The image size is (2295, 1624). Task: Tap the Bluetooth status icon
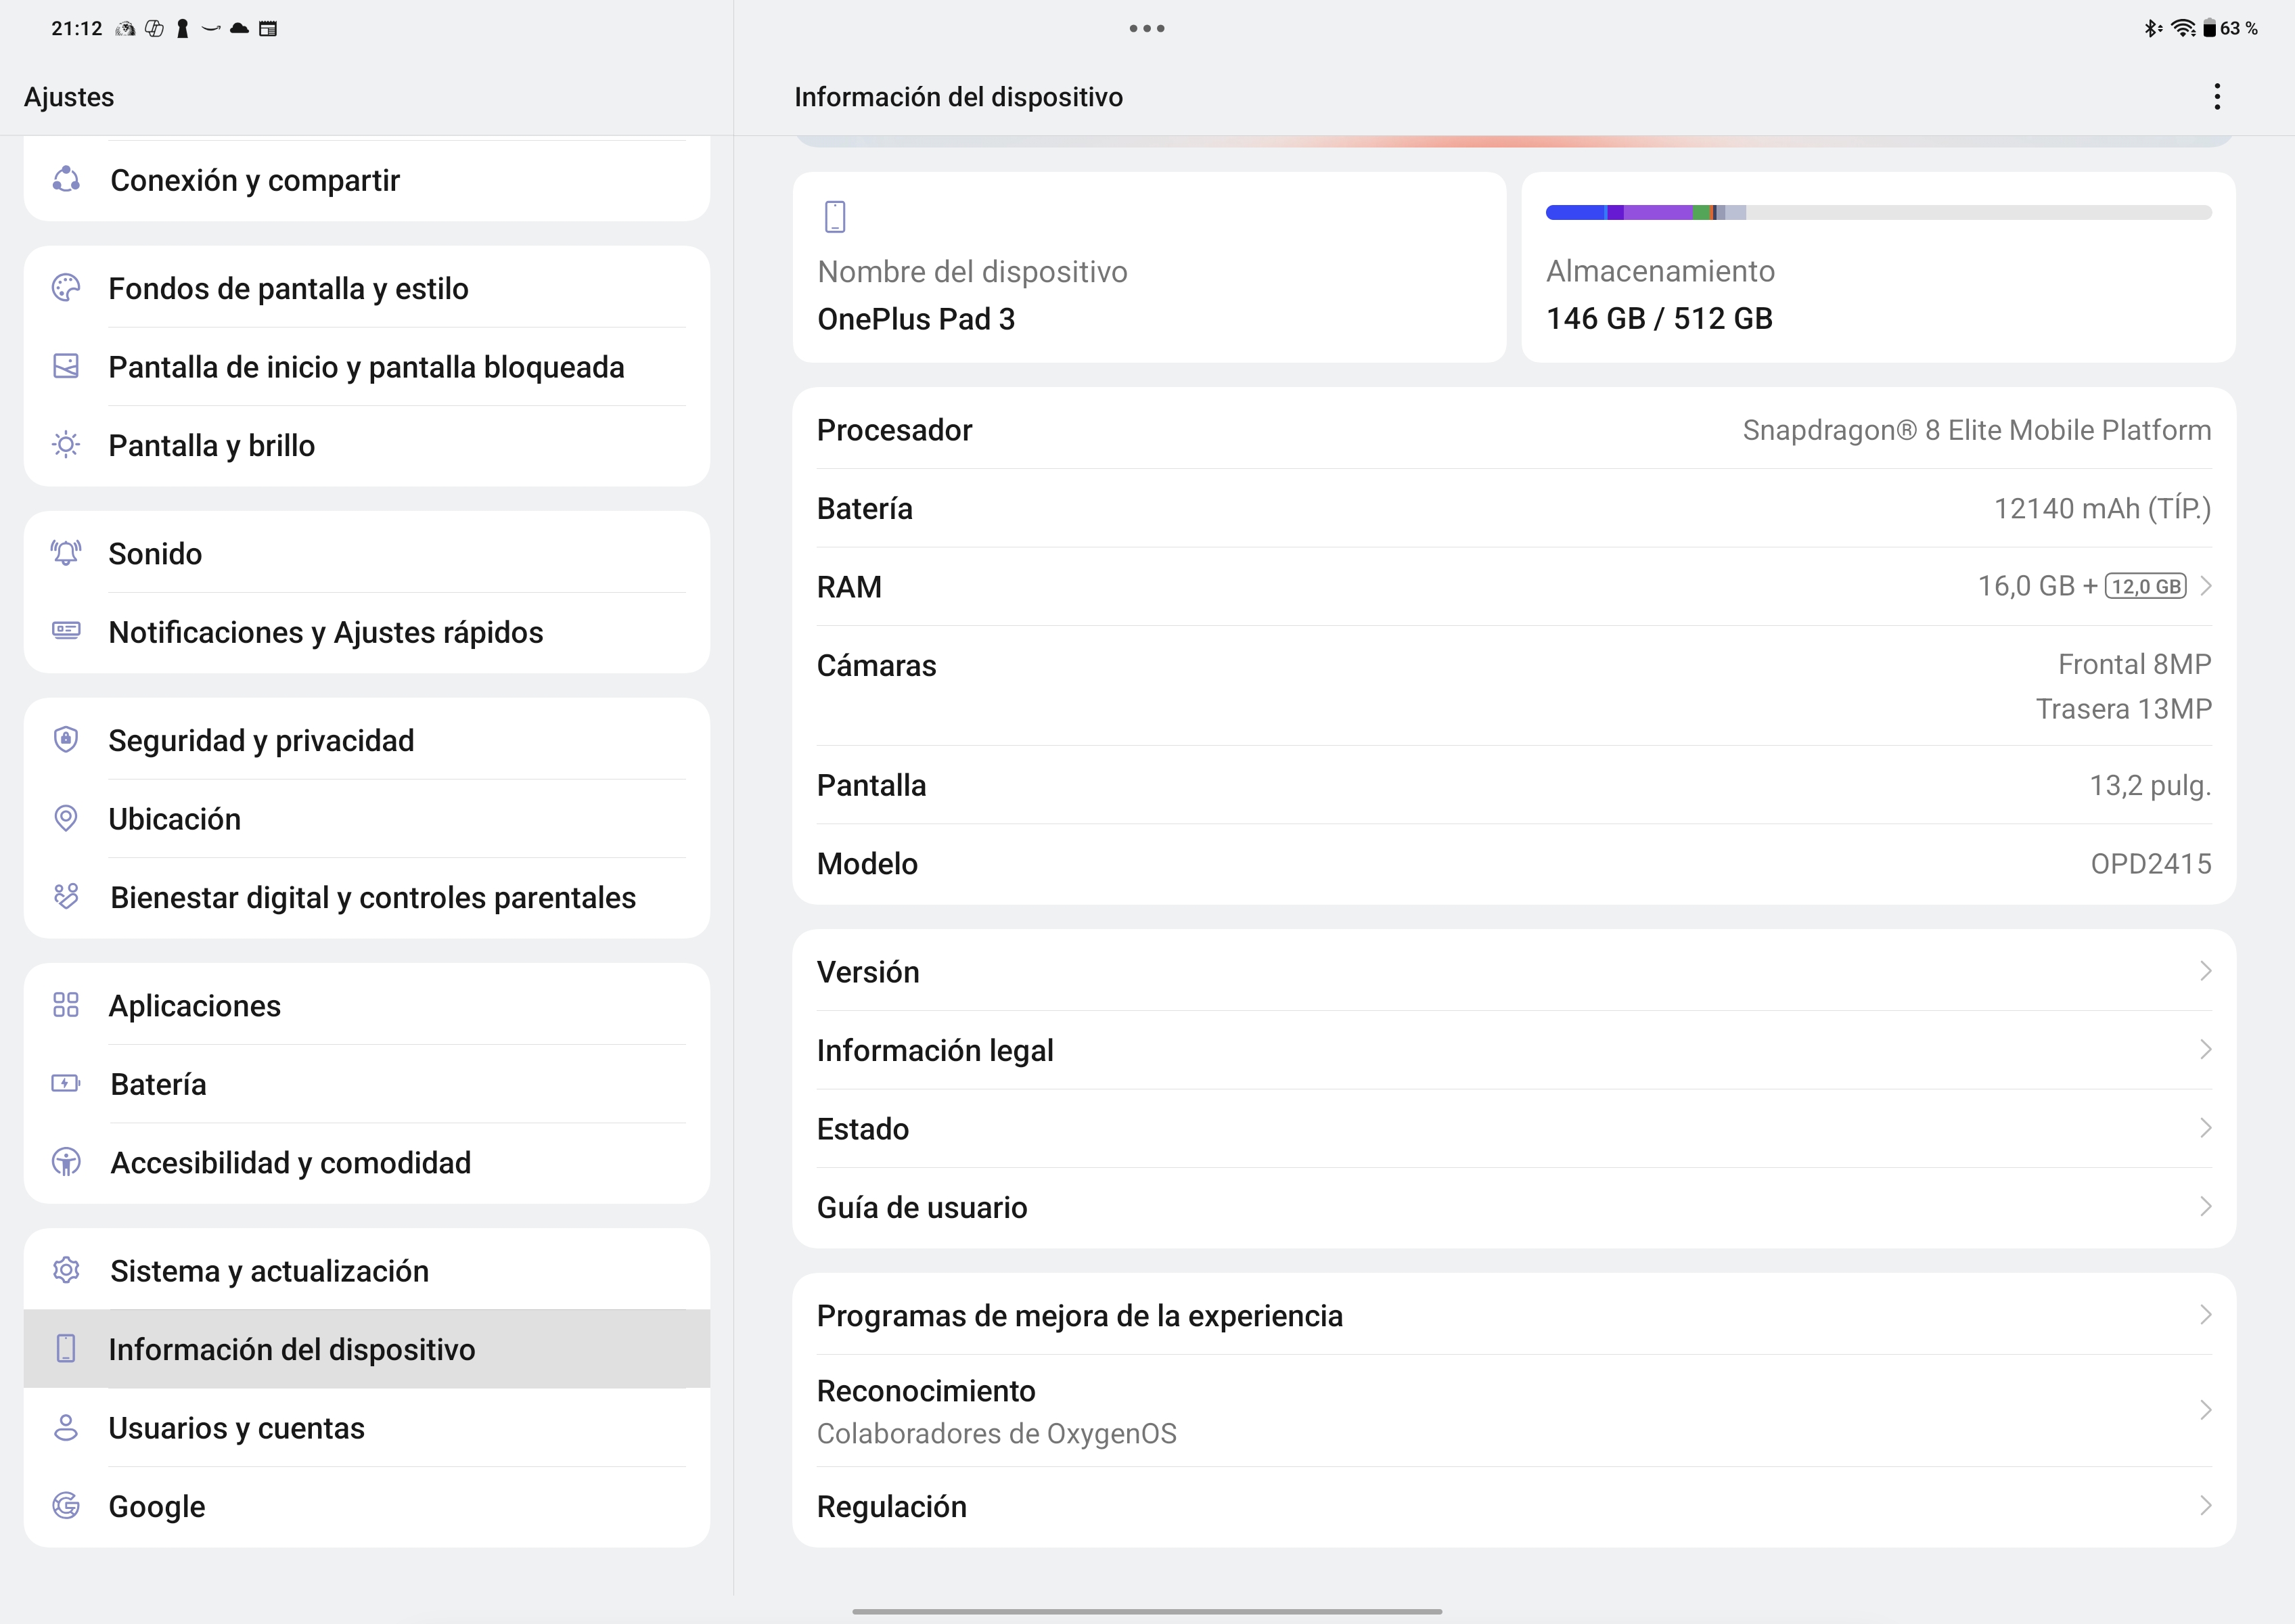click(2152, 28)
